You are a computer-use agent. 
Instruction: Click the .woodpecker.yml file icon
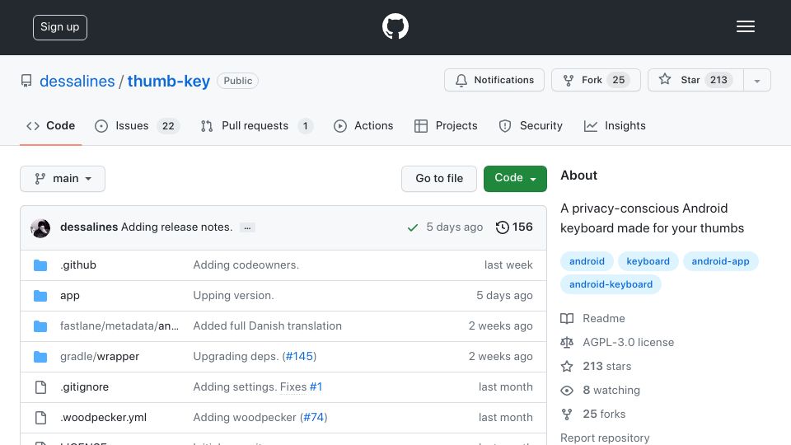(x=40, y=418)
